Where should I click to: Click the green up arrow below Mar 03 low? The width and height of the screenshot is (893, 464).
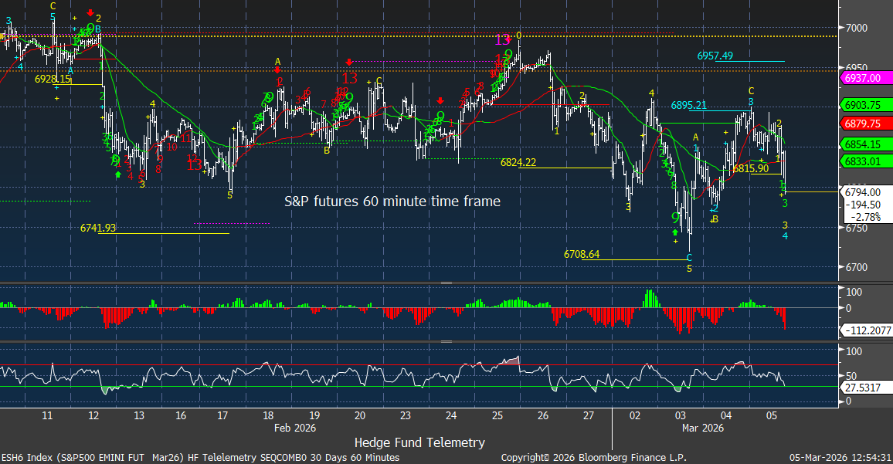coord(674,232)
